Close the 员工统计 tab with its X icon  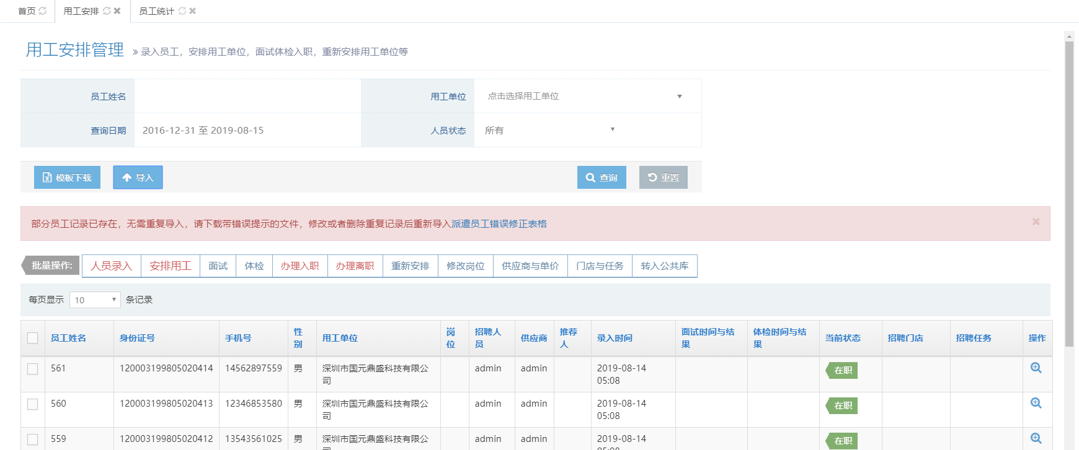coord(193,11)
